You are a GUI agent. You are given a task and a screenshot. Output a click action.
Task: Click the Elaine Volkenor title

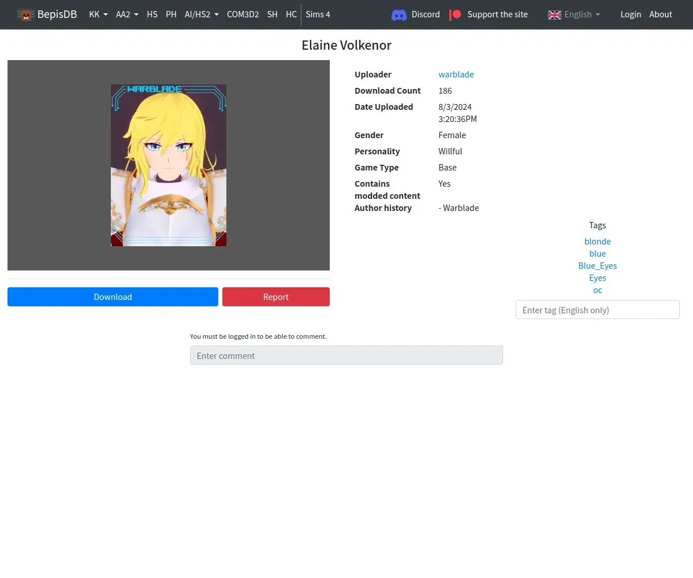[346, 45]
